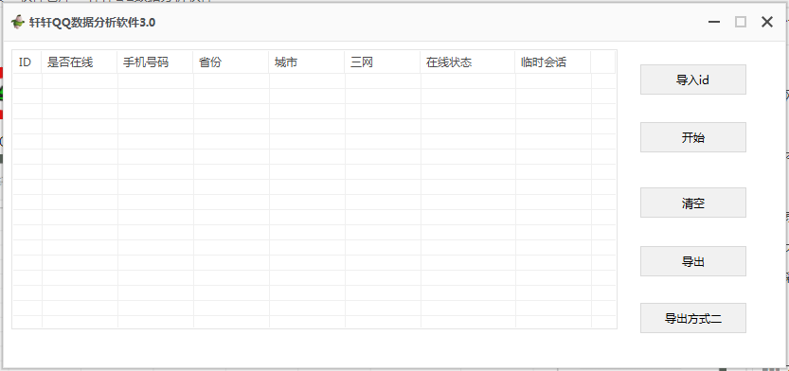Click the 城市 column header
The height and width of the screenshot is (371, 789).
click(x=307, y=62)
